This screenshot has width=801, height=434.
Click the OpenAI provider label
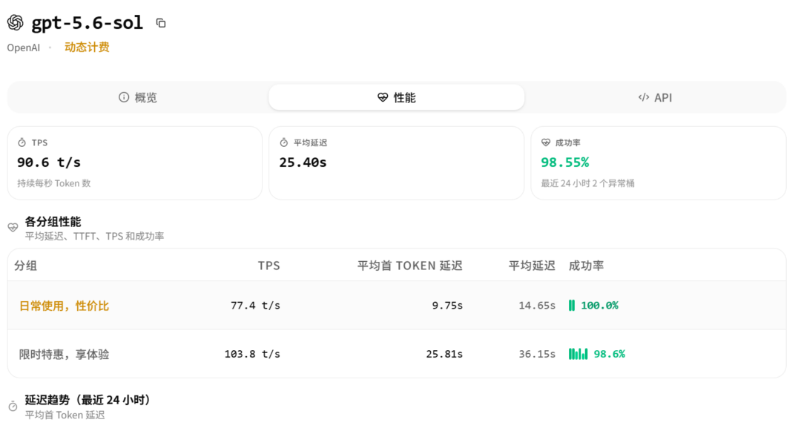coord(24,47)
